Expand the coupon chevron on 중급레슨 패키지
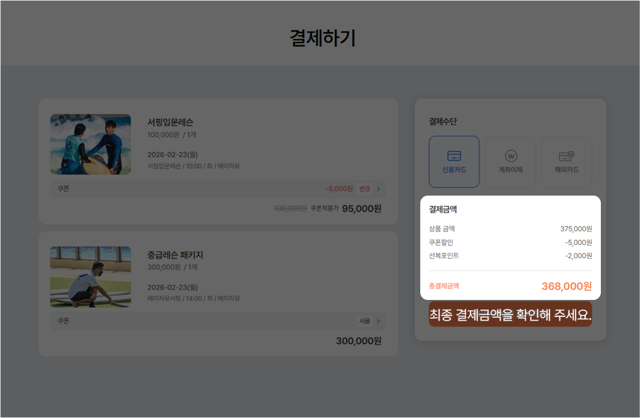Image resolution: width=640 pixels, height=418 pixels. (377, 321)
